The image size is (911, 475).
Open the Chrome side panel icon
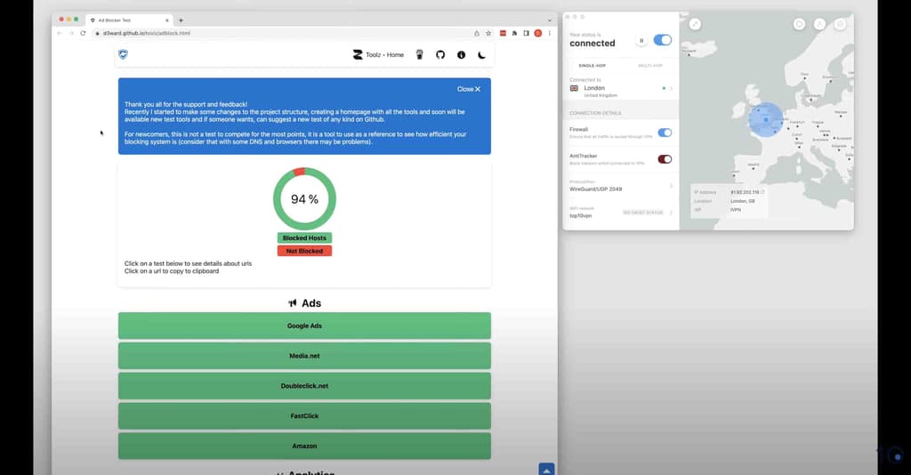(x=527, y=33)
